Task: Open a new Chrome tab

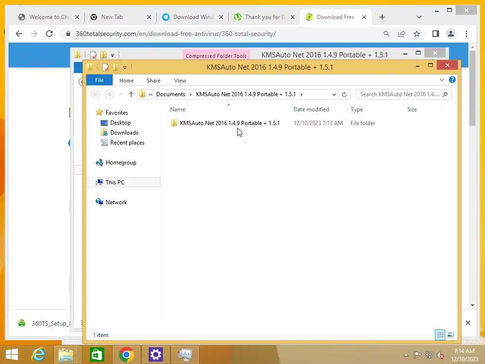Action: coord(382,17)
